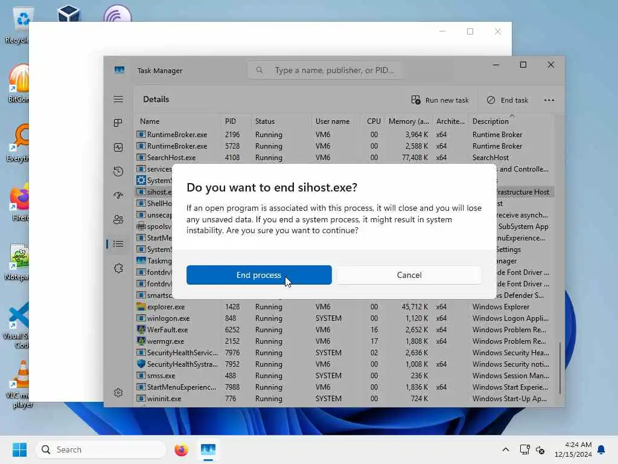Maximize the blank background window
The width and height of the screenshot is (618, 464).
tap(470, 31)
